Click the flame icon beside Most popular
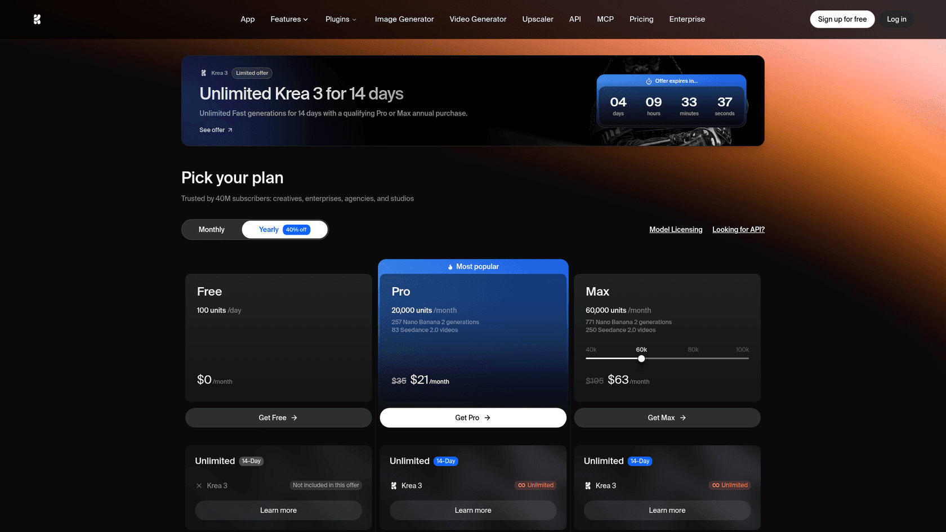The height and width of the screenshot is (532, 946). [x=450, y=267]
